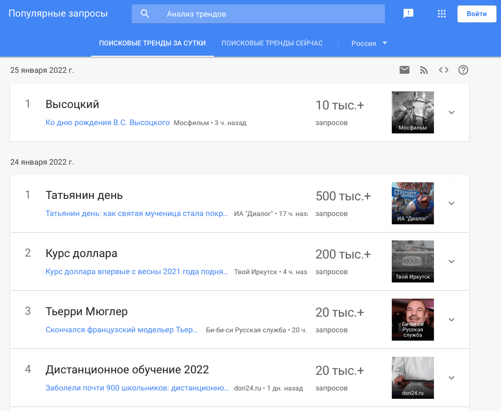501x411 pixels.
Task: Expand the Тьерри Мюглер trend row
Action: point(452,320)
